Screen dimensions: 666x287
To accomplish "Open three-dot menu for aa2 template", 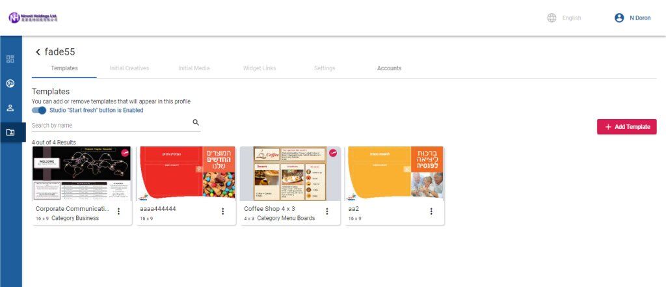I will point(431,212).
